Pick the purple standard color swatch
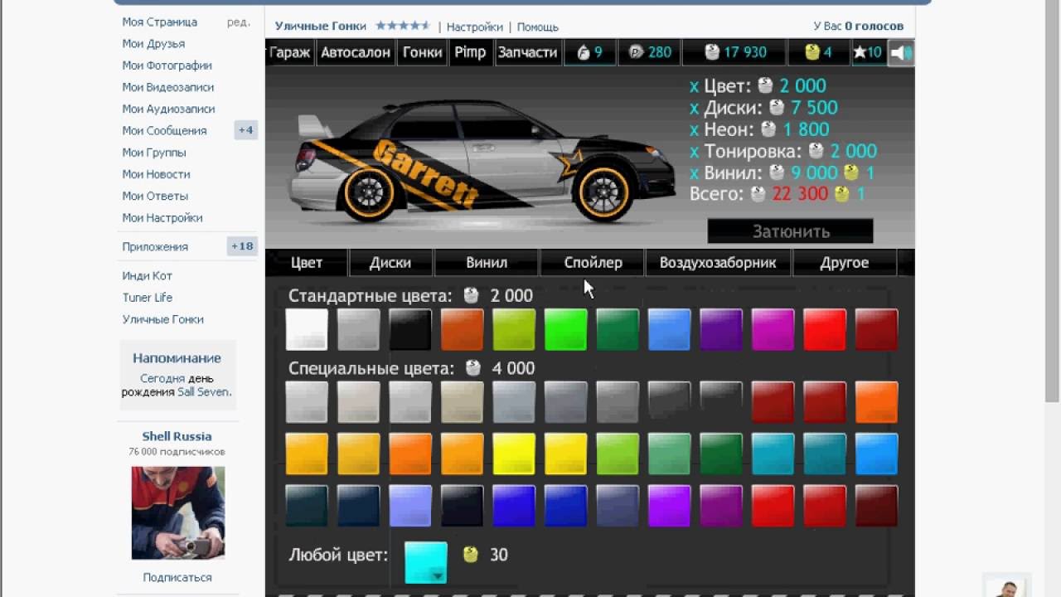The width and height of the screenshot is (1061, 597). (721, 329)
